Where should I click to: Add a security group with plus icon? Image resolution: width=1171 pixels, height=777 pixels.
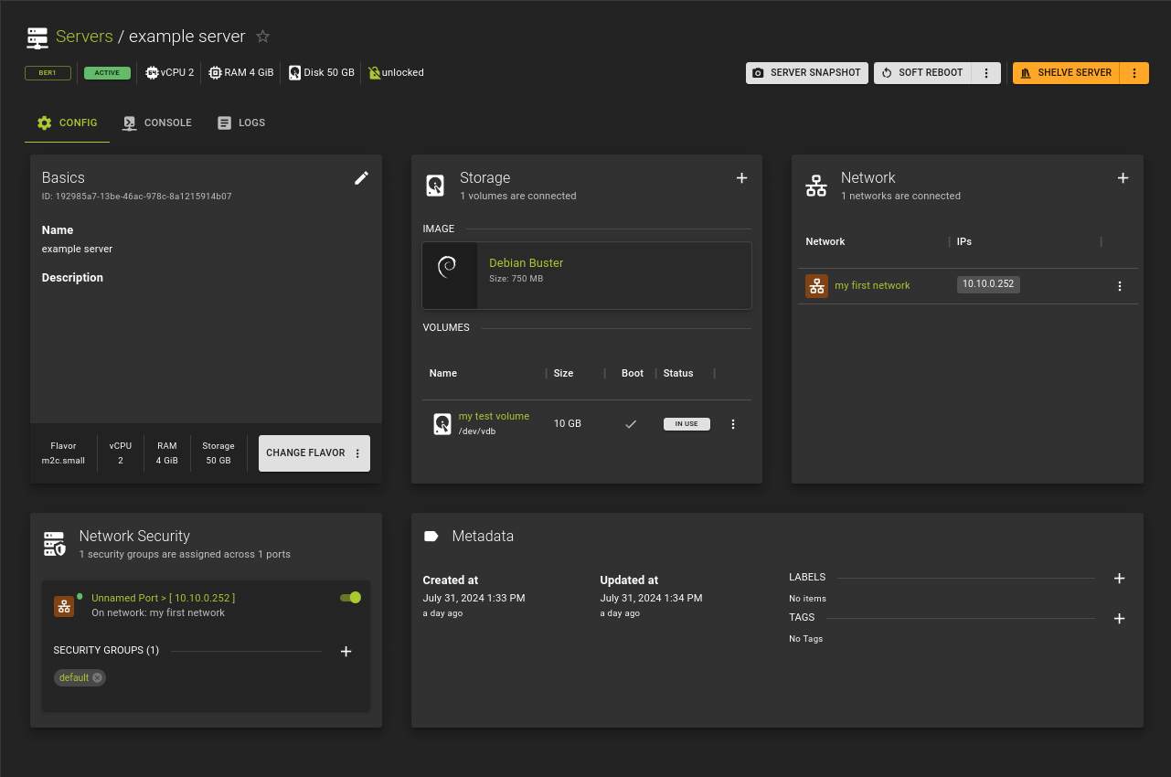346,652
